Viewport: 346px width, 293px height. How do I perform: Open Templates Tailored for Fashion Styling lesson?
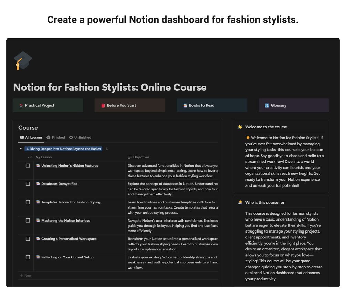point(71,202)
